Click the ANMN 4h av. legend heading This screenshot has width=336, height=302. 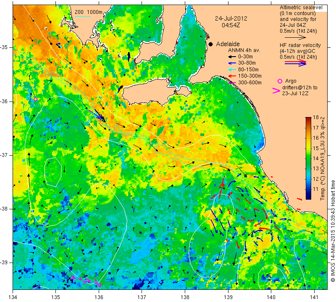(x=244, y=50)
